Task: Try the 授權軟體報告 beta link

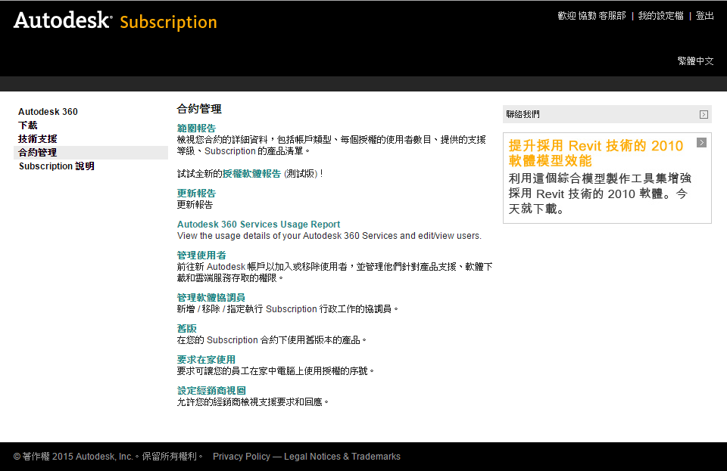Action: pyautogui.click(x=251, y=173)
